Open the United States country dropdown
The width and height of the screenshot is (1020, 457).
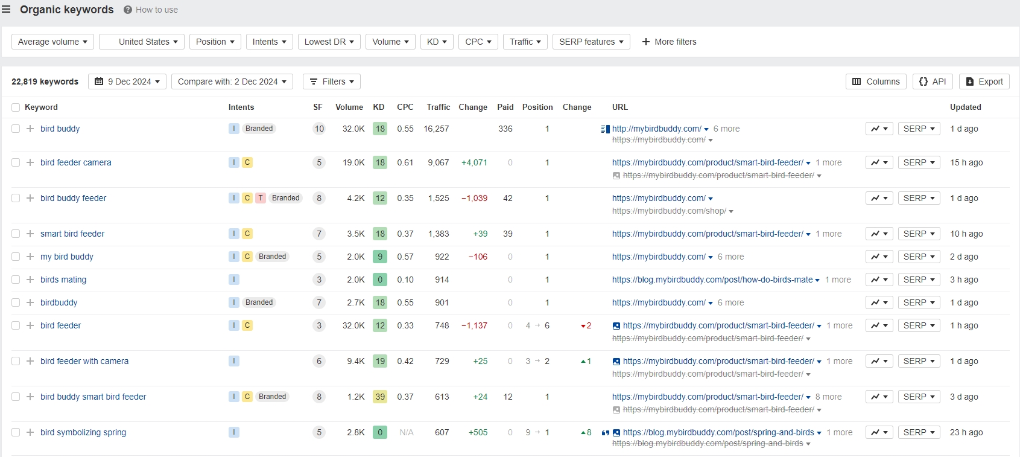142,42
